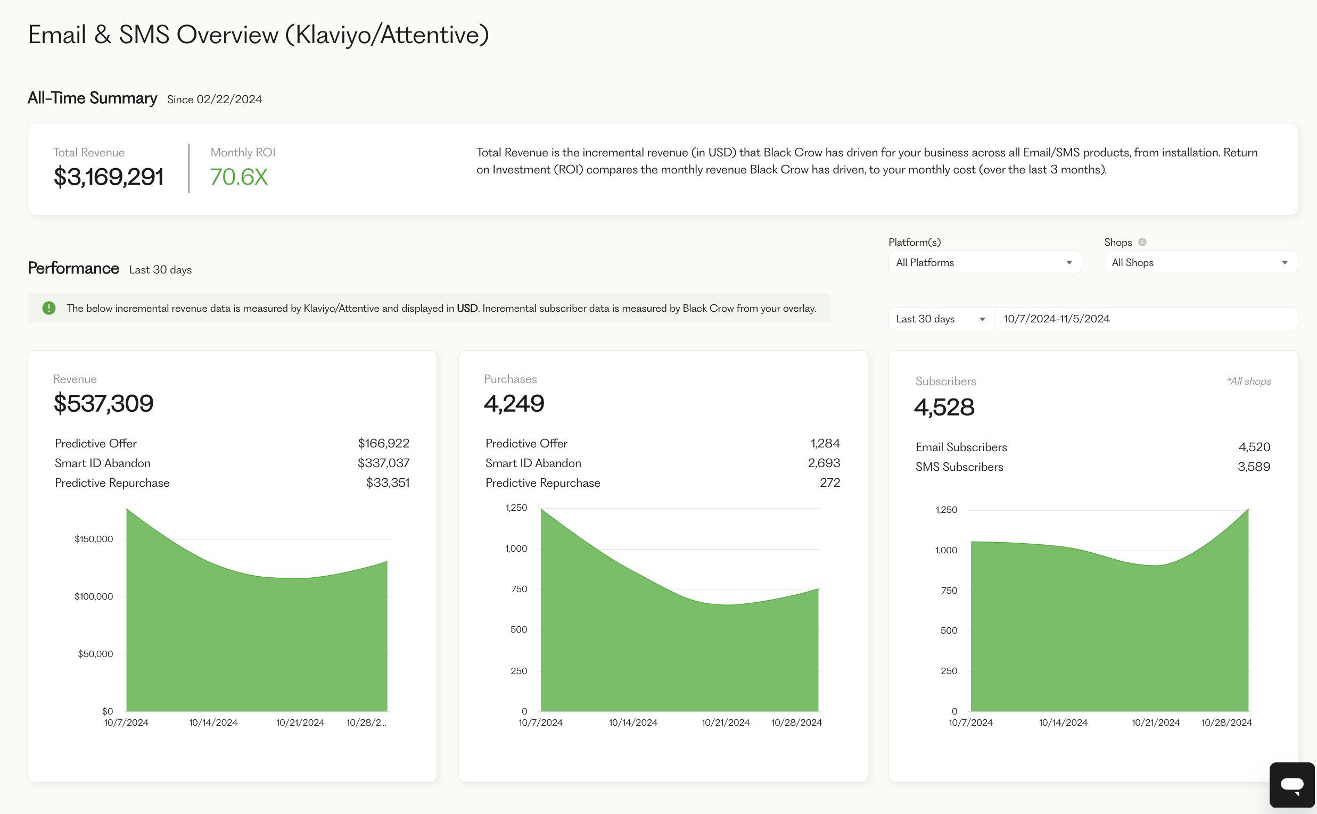Click the All Platforms dropdown arrow
Screen dimensions: 1317x814
(x=1069, y=263)
